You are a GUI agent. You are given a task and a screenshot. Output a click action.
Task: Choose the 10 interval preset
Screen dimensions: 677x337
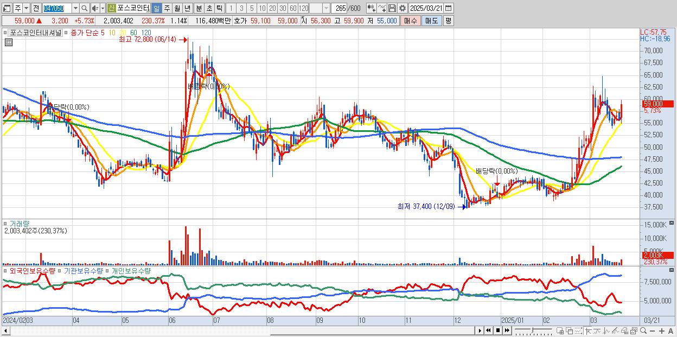262,8
